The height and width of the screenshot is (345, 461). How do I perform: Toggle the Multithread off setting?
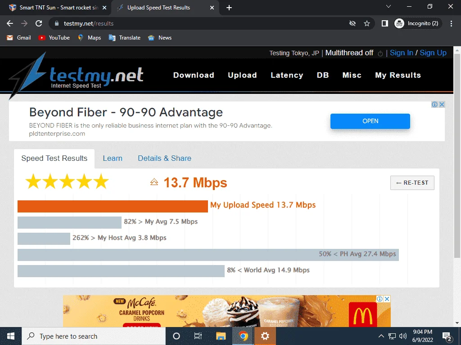click(x=349, y=53)
